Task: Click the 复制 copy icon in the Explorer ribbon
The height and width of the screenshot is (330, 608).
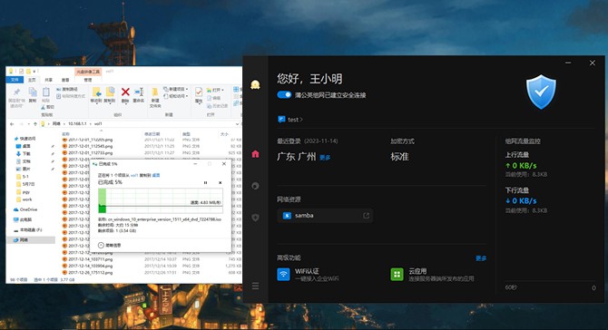Action: click(33, 92)
